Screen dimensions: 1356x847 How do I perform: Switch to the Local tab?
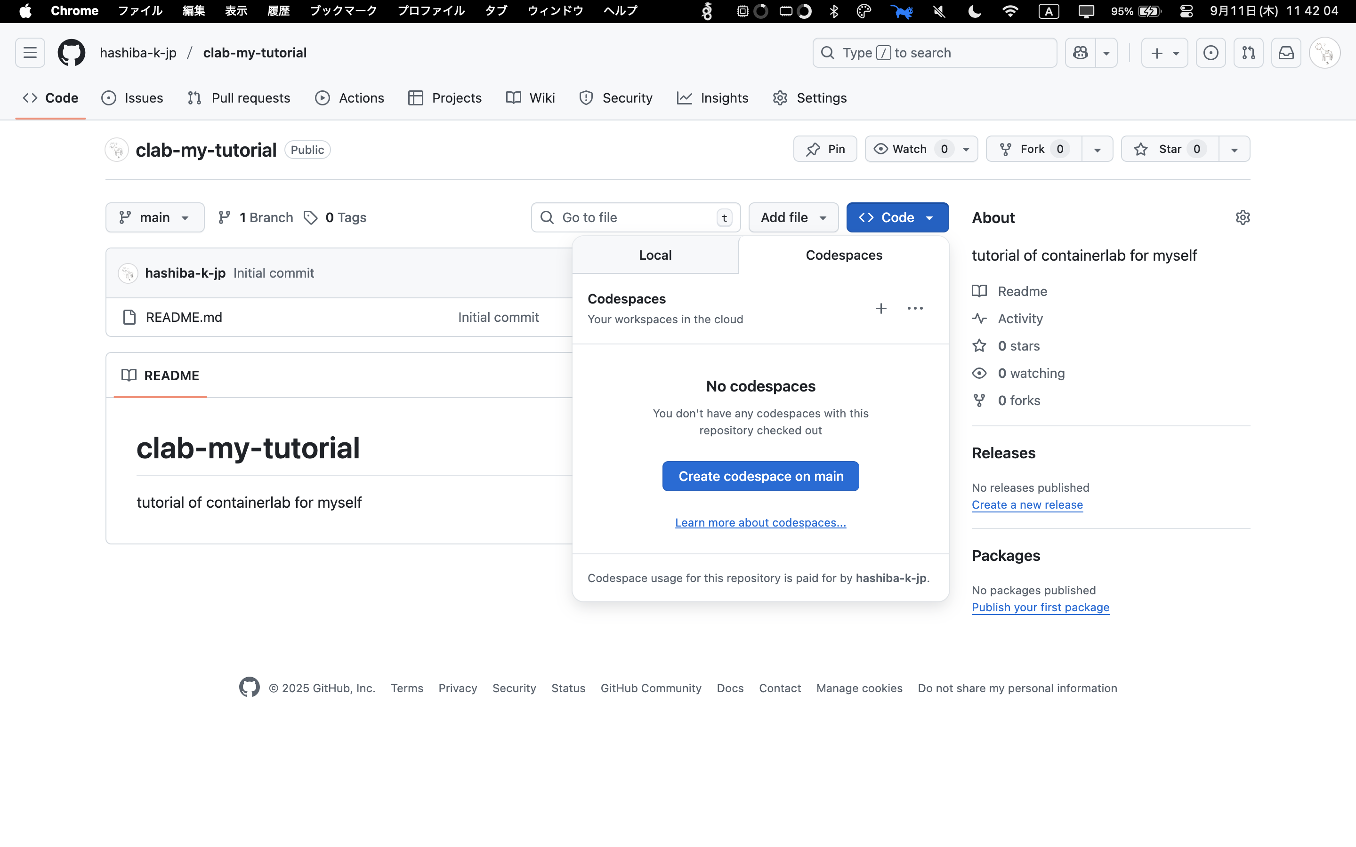click(x=655, y=255)
